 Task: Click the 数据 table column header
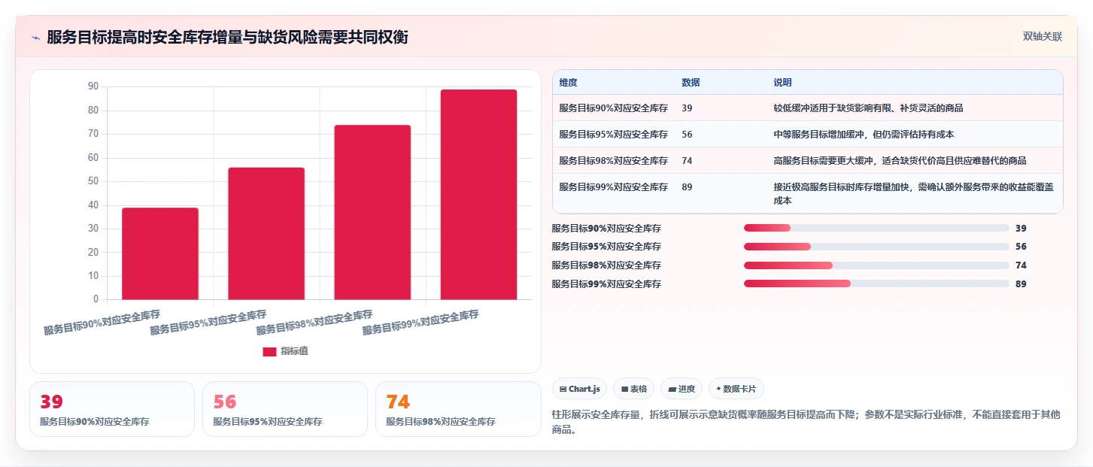(691, 83)
